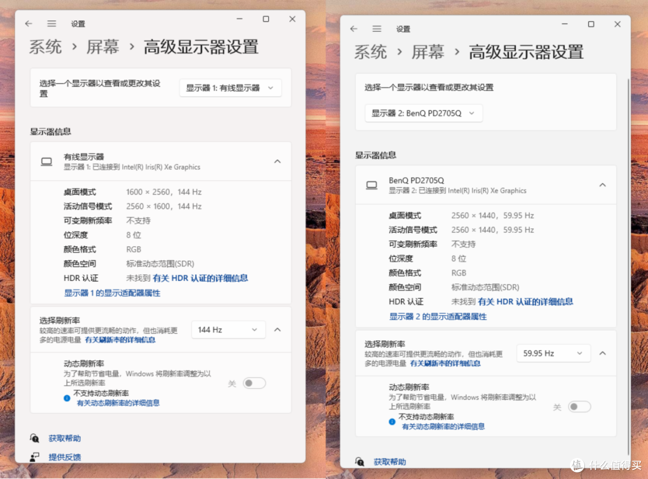Click 屏幕 breadcrumb in left window
The height and width of the screenshot is (479, 648).
(x=103, y=47)
